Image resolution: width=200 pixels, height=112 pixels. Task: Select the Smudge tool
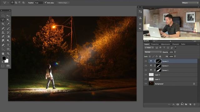click(x=3, y=40)
